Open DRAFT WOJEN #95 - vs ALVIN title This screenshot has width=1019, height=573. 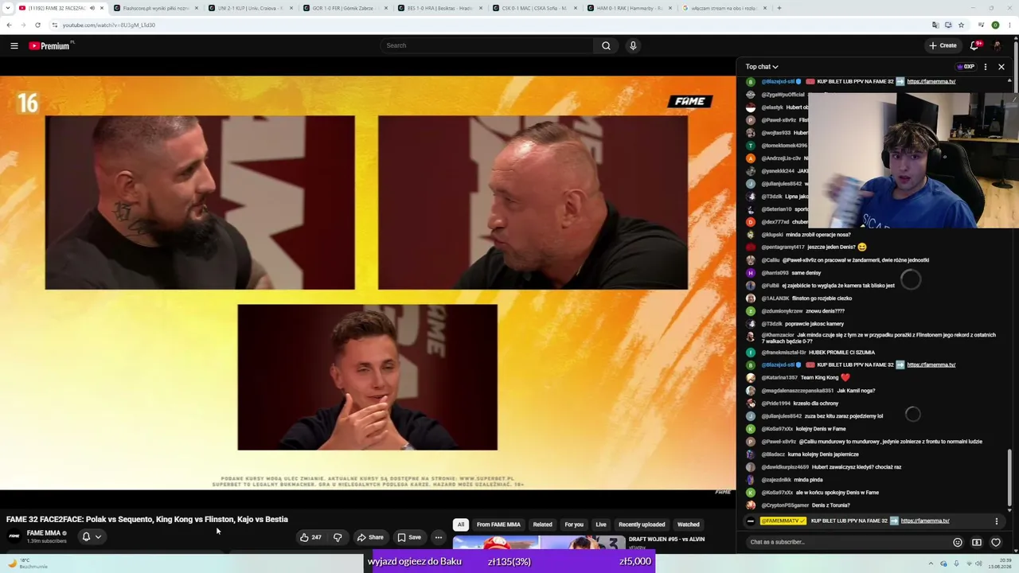tap(666, 540)
